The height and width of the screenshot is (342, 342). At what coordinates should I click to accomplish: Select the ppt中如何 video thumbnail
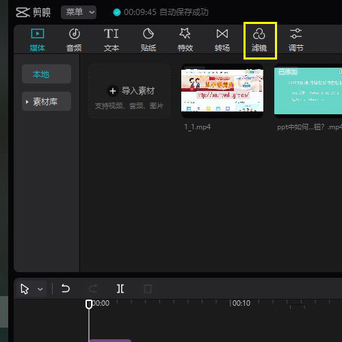308,90
